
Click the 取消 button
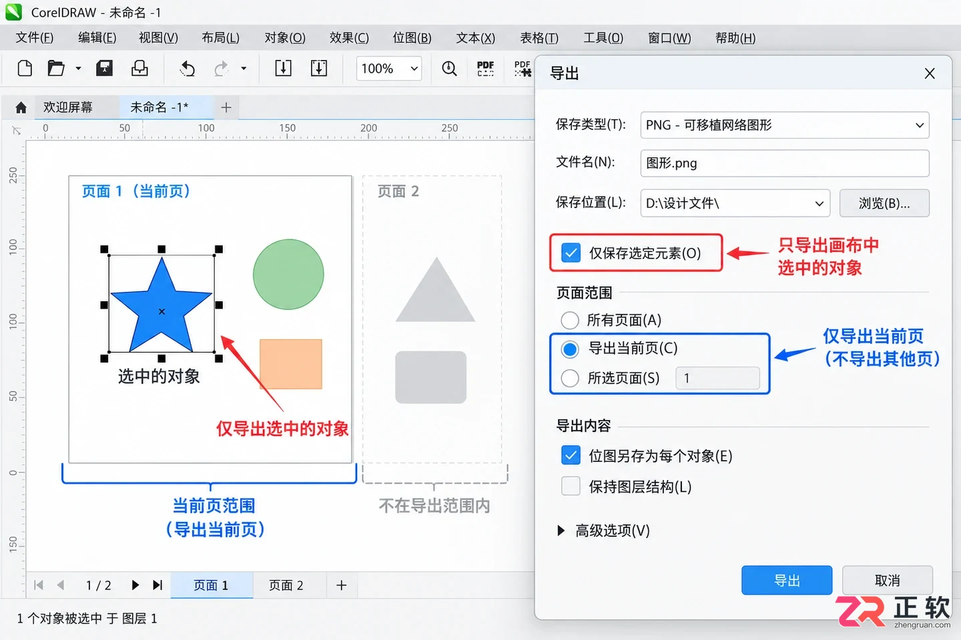pos(888,581)
